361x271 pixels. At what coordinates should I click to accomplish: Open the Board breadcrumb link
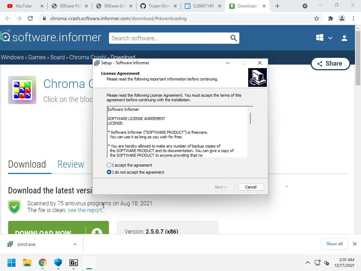click(57, 57)
